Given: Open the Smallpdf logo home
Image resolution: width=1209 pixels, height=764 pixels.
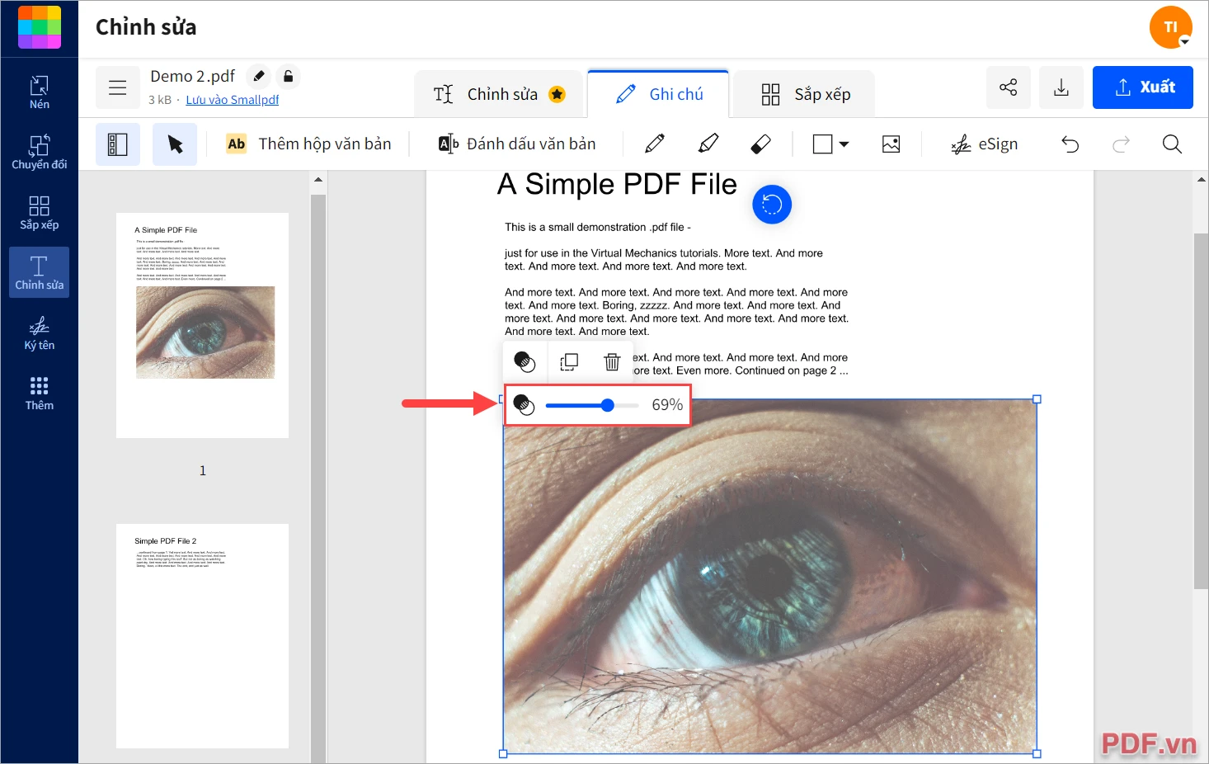Looking at the screenshot, I should click(x=40, y=27).
